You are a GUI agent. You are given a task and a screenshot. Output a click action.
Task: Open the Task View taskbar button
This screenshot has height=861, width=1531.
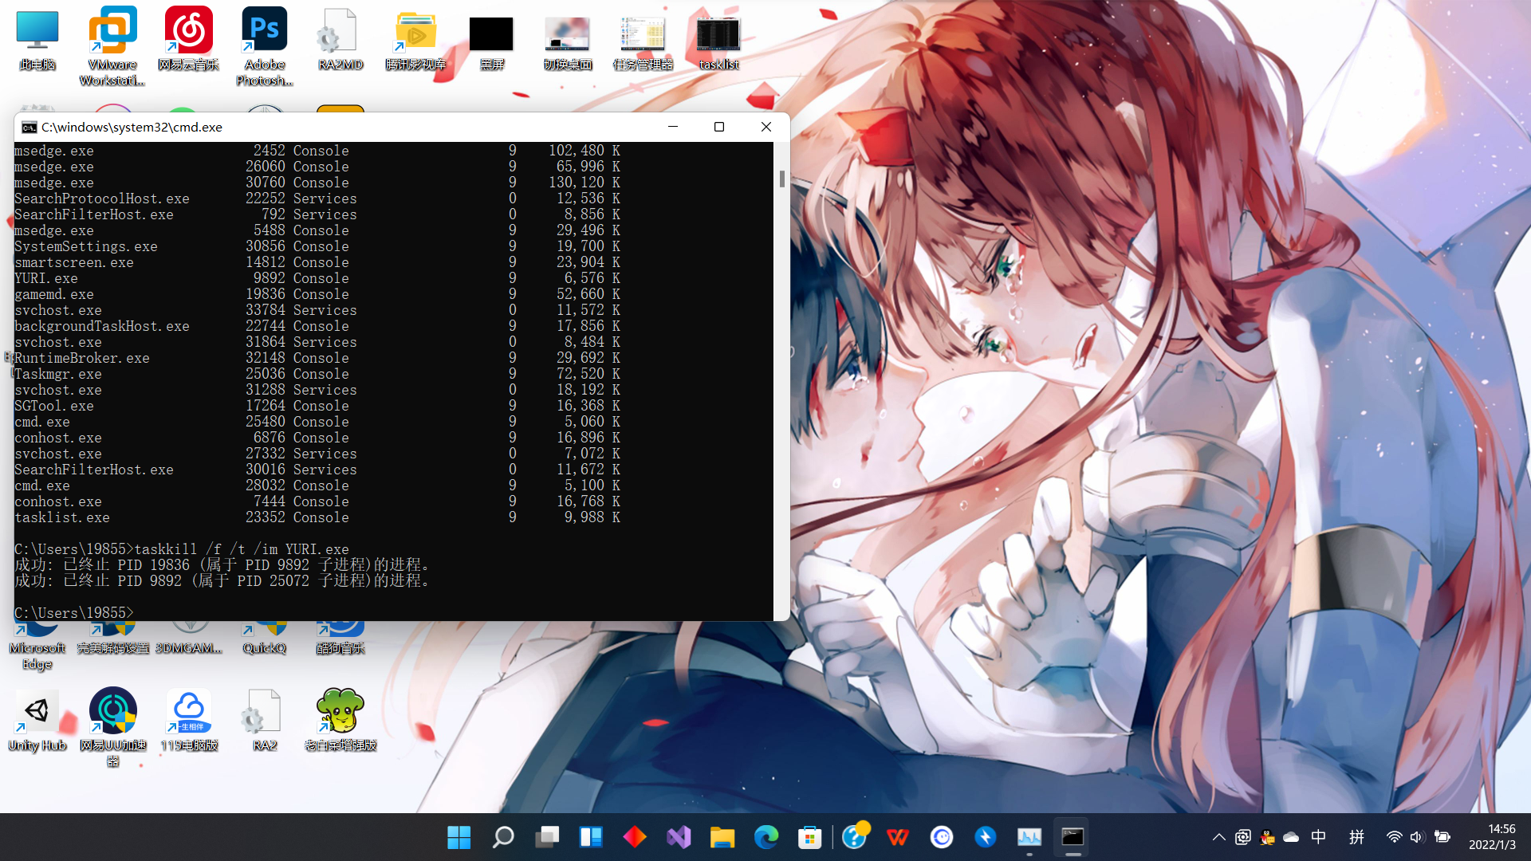547,837
